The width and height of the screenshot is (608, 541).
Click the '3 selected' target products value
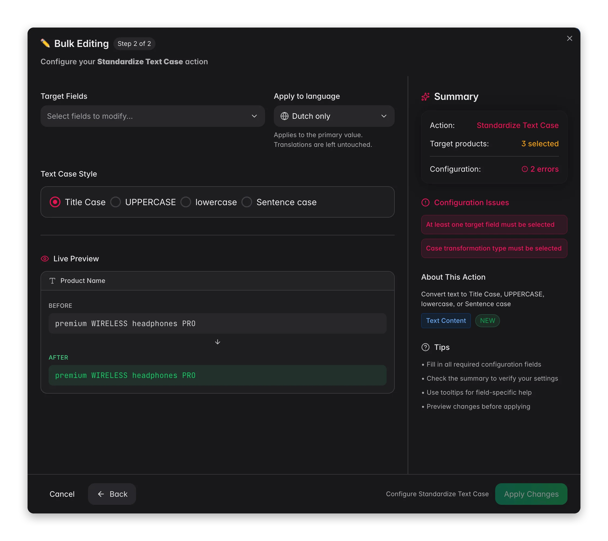(x=540, y=144)
